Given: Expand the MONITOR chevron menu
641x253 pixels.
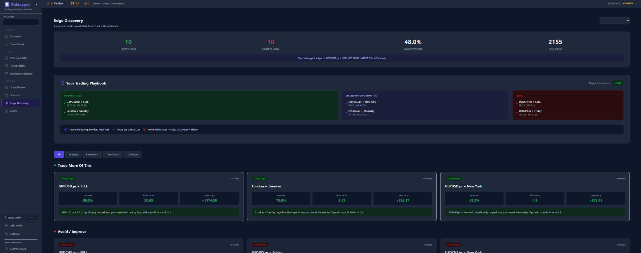Looking at the screenshot, I should (x=636, y=4).
